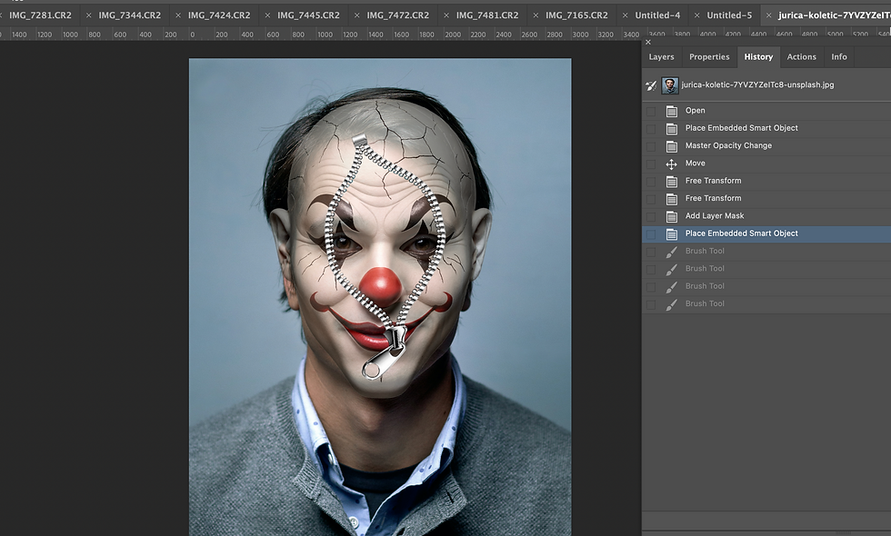Switch to the Info panel tab
The image size is (891, 536).
point(838,56)
